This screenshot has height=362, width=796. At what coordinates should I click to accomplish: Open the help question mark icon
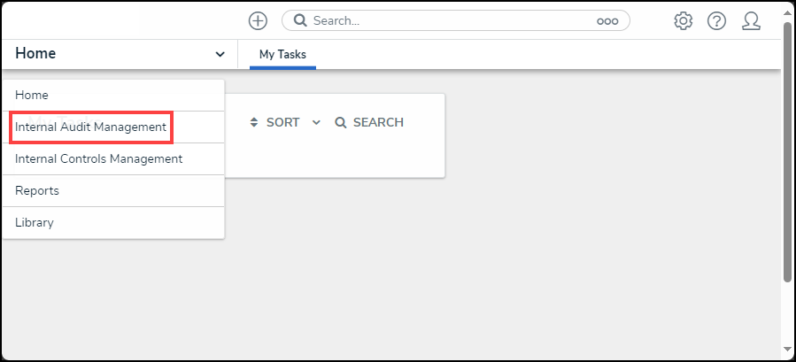[716, 21]
